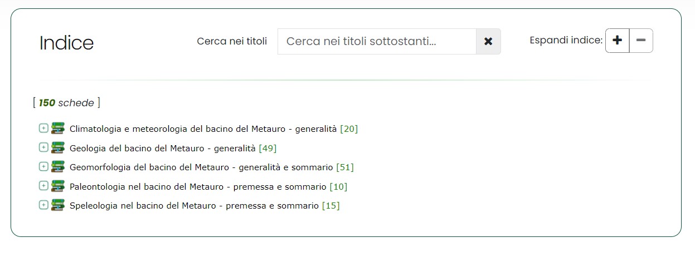Open Geomorfologia del bacino del Metauro link
Screen dimensions: 695x267
tap(201, 167)
